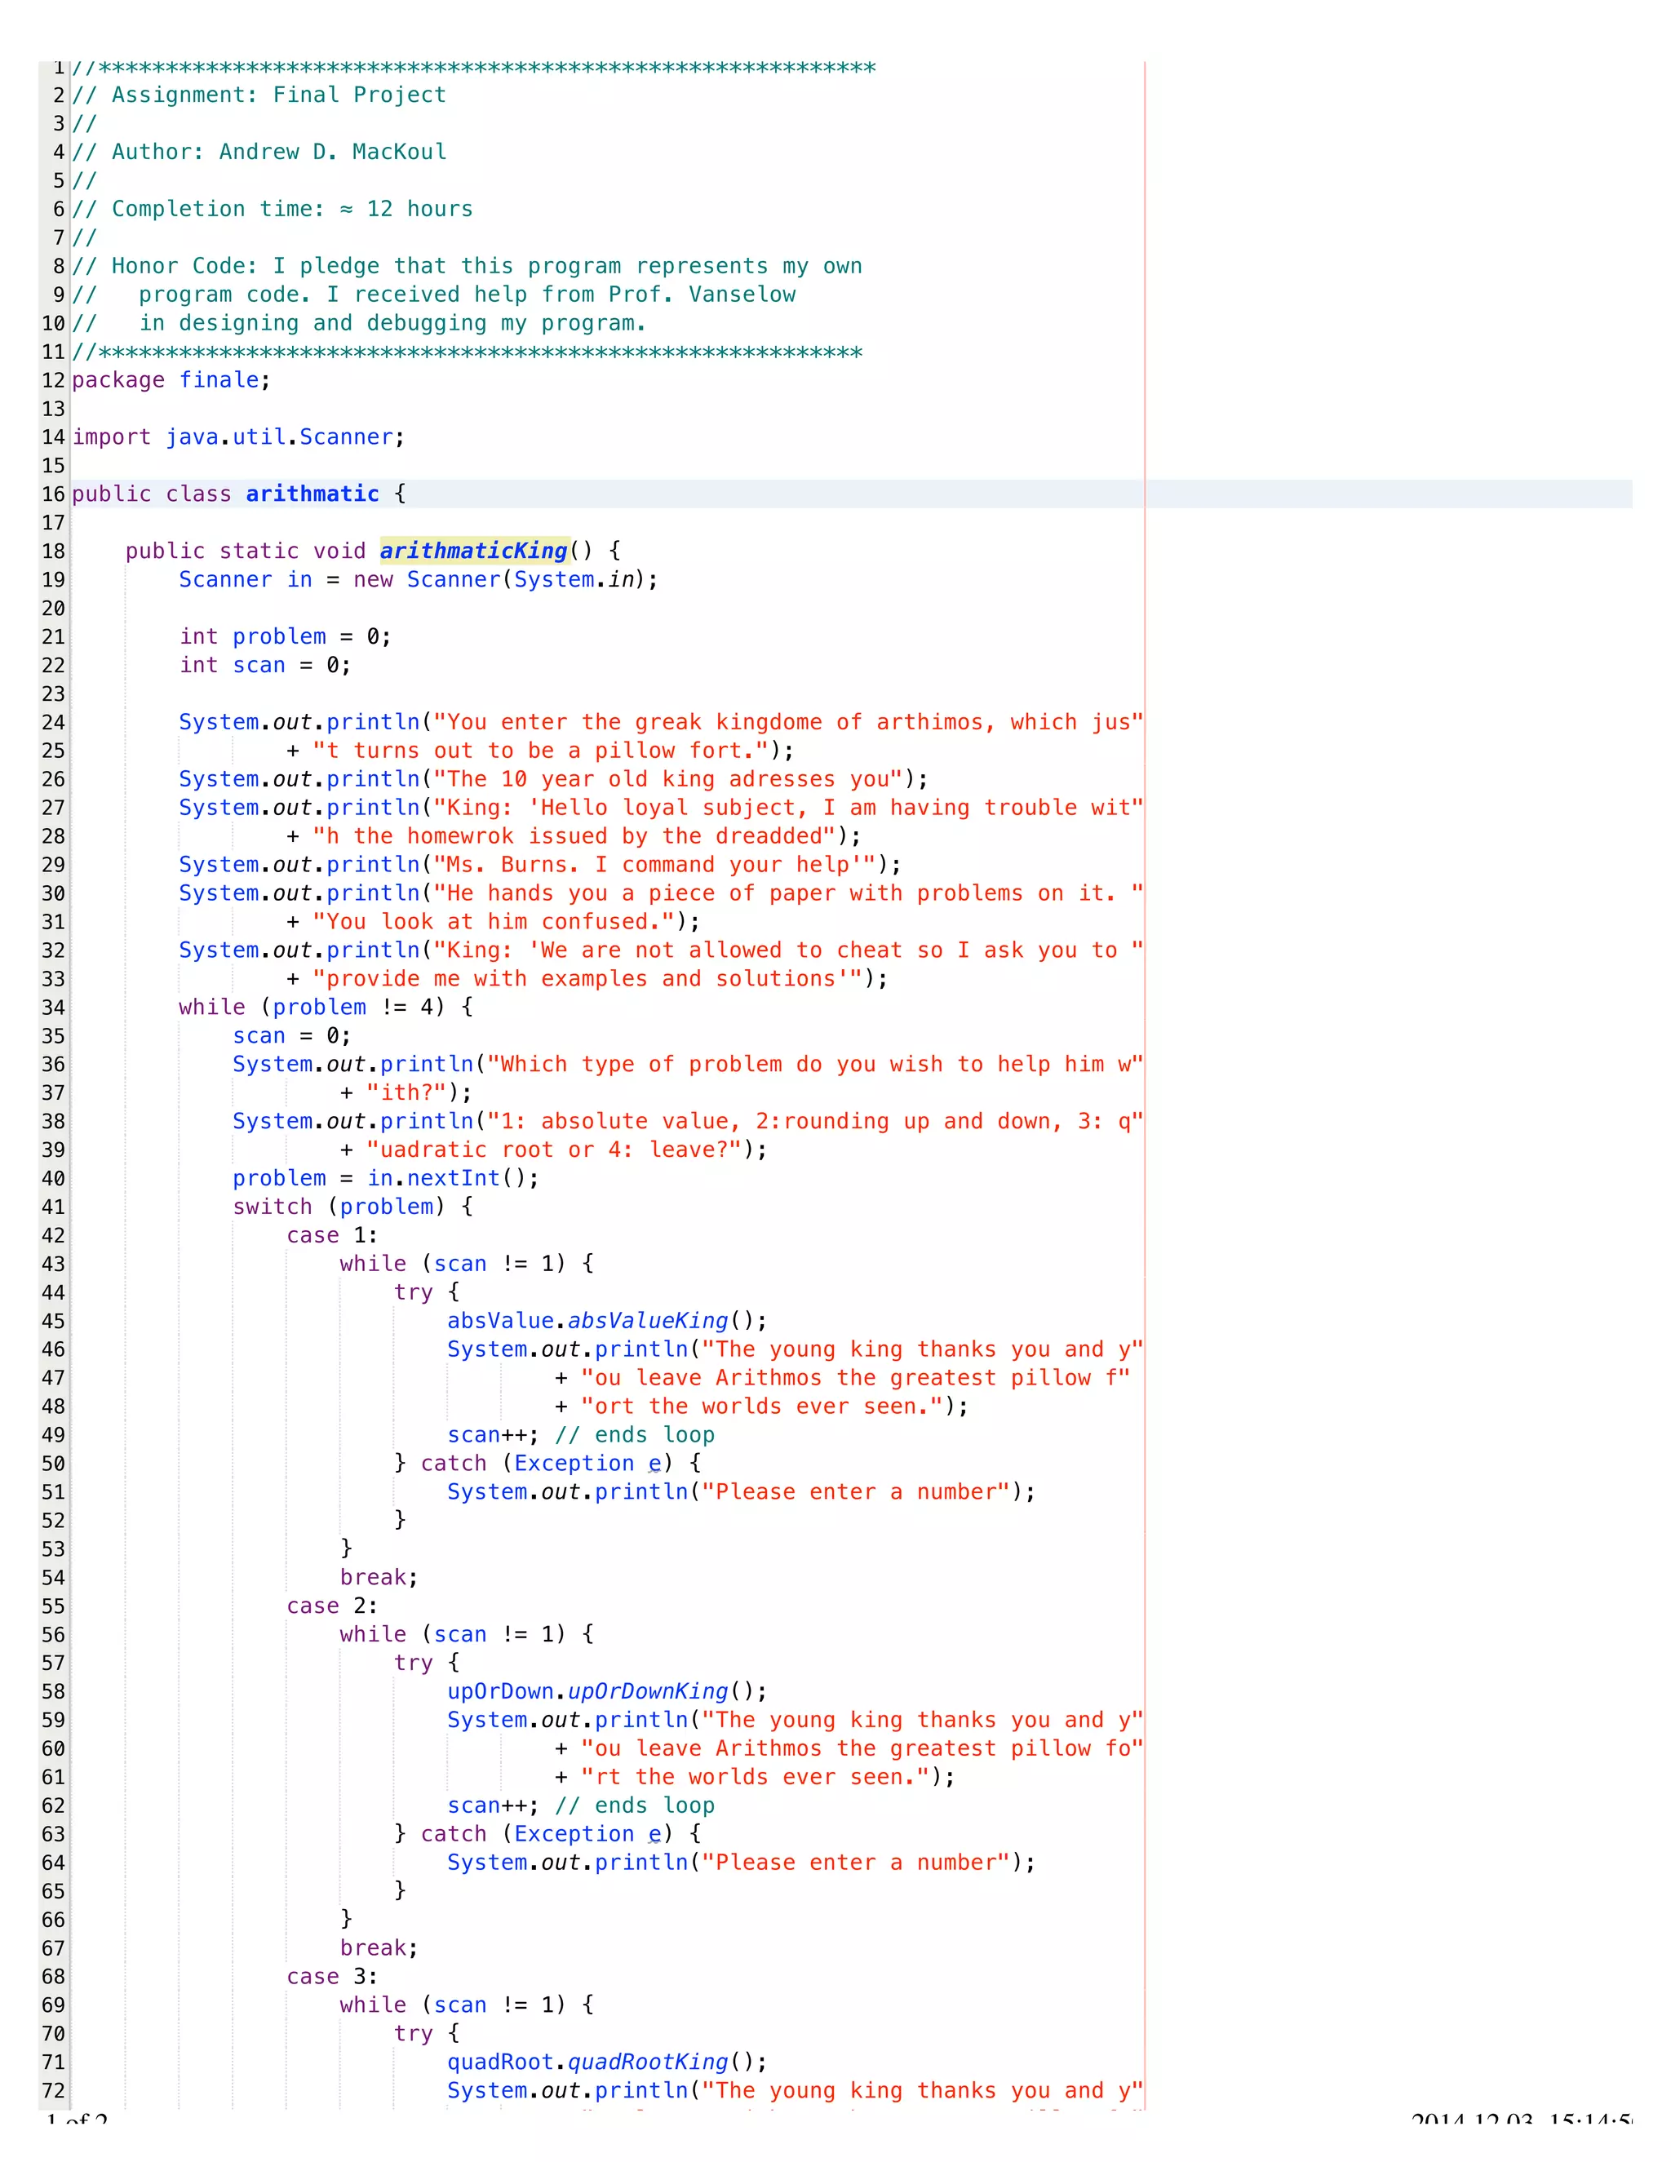Screen dimensions: 1671x2162
Task: Click the 'Honor Code' comment line
Action: pos(468,266)
